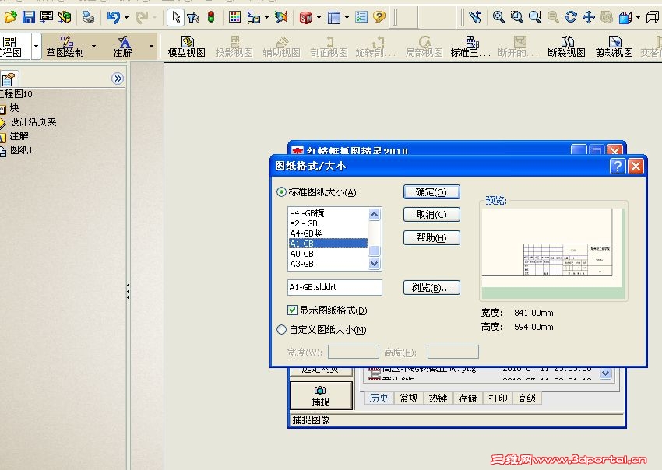Click the dialog title bar ? help button
This screenshot has width=662, height=470.
point(618,166)
